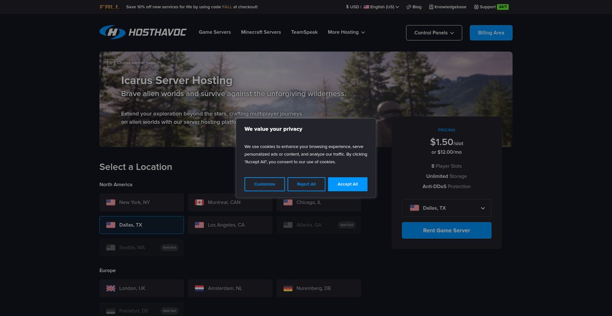
Task: Select the Nuremberg, DE location
Action: pyautogui.click(x=319, y=288)
